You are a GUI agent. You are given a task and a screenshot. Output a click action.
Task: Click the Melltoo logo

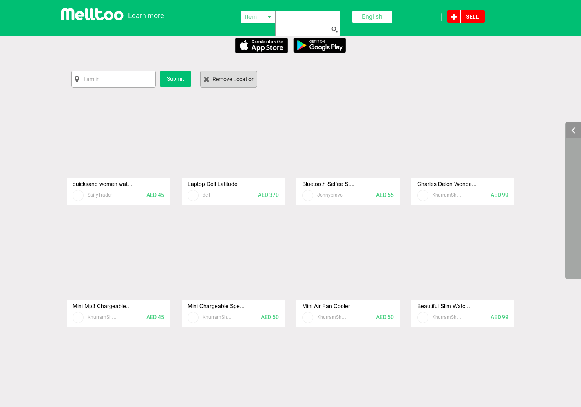tap(92, 14)
